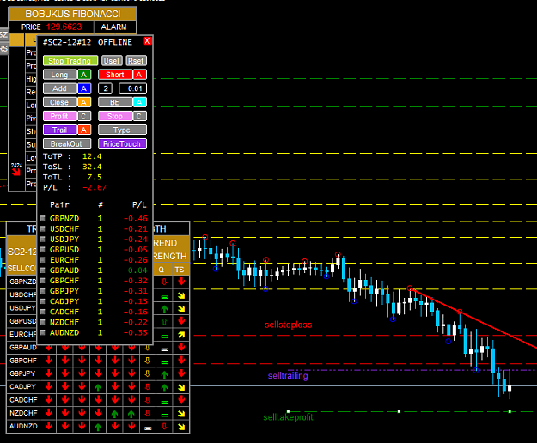Screen dimensions: 537x443
Task: Click the Close trades button
Action: pyautogui.click(x=60, y=102)
